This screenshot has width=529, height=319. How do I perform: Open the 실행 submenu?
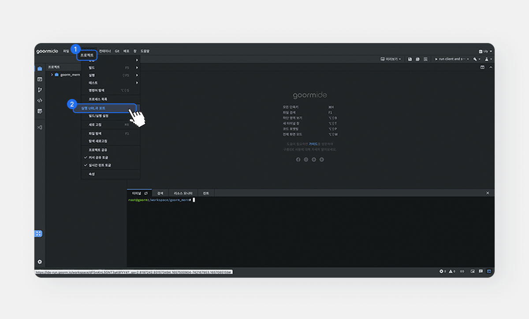coord(111,75)
